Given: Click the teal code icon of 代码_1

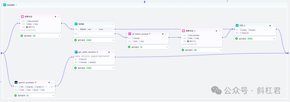Looking at the screenshot, I should click(x=237, y=25).
